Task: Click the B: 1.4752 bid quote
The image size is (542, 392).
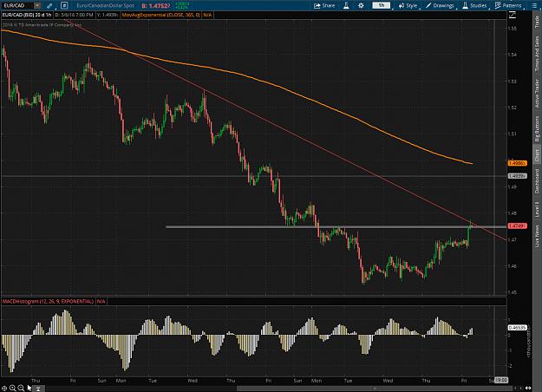Action: 155,6
